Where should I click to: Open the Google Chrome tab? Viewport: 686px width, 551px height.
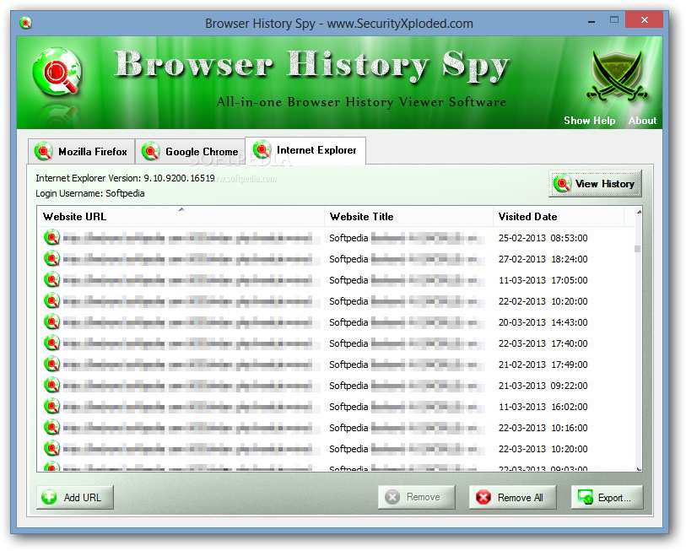(190, 151)
